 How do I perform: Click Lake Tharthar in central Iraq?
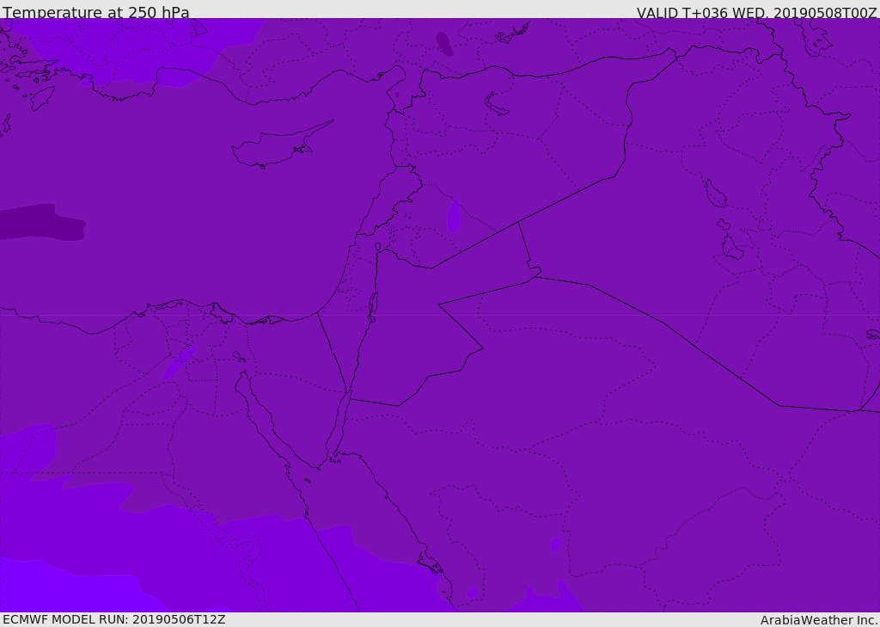coord(716,194)
